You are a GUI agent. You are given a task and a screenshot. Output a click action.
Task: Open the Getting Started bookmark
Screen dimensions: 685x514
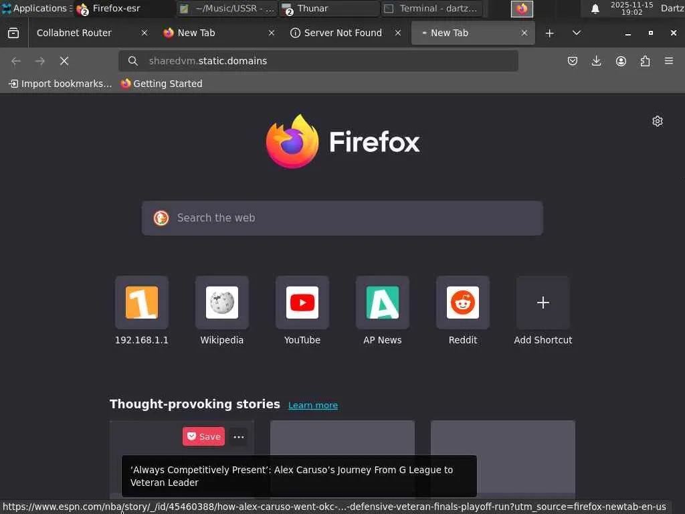162,84
